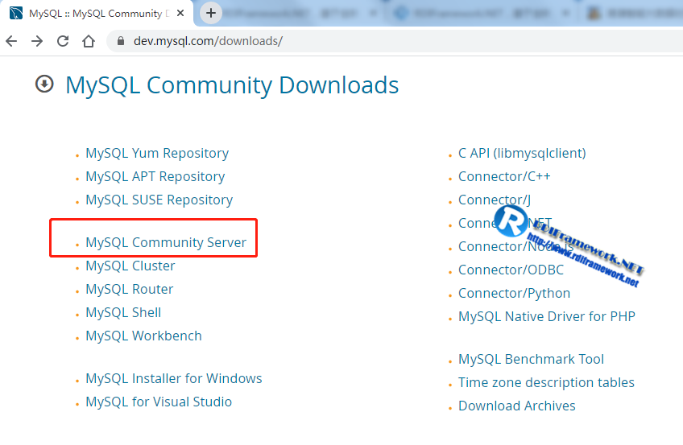Viewport: 683px width, 445px height.
Task: Select the MySQL Community browser tab
Action: (97, 13)
